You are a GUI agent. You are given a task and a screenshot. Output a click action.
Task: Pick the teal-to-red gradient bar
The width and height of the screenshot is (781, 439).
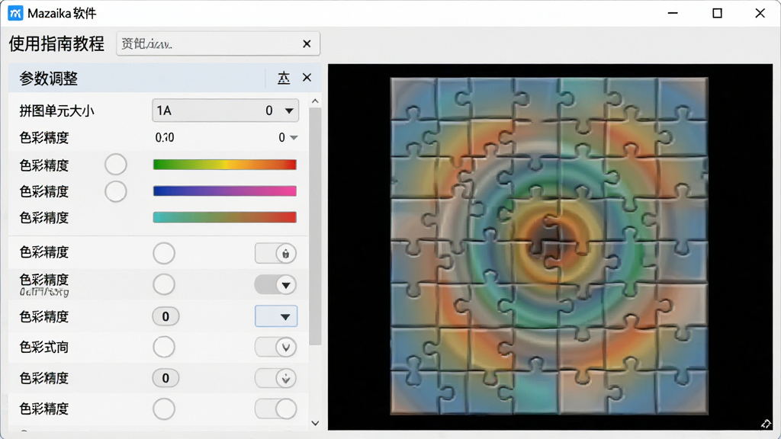[x=225, y=217]
